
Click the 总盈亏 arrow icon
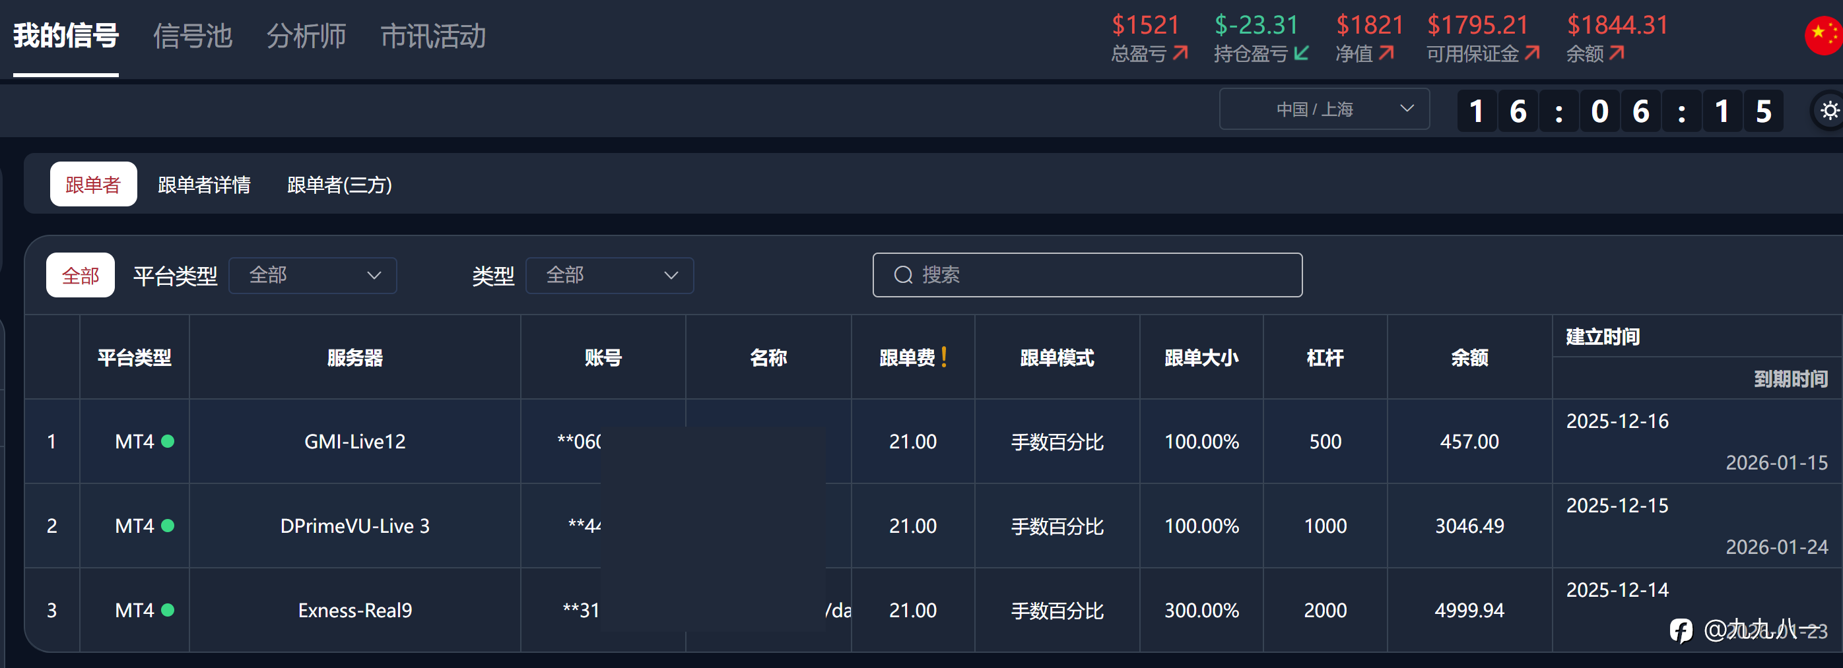click(1180, 53)
